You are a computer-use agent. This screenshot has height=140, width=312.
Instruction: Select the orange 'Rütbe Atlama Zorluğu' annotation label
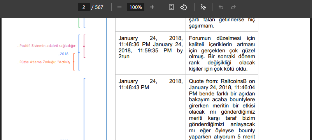[x=44, y=62]
